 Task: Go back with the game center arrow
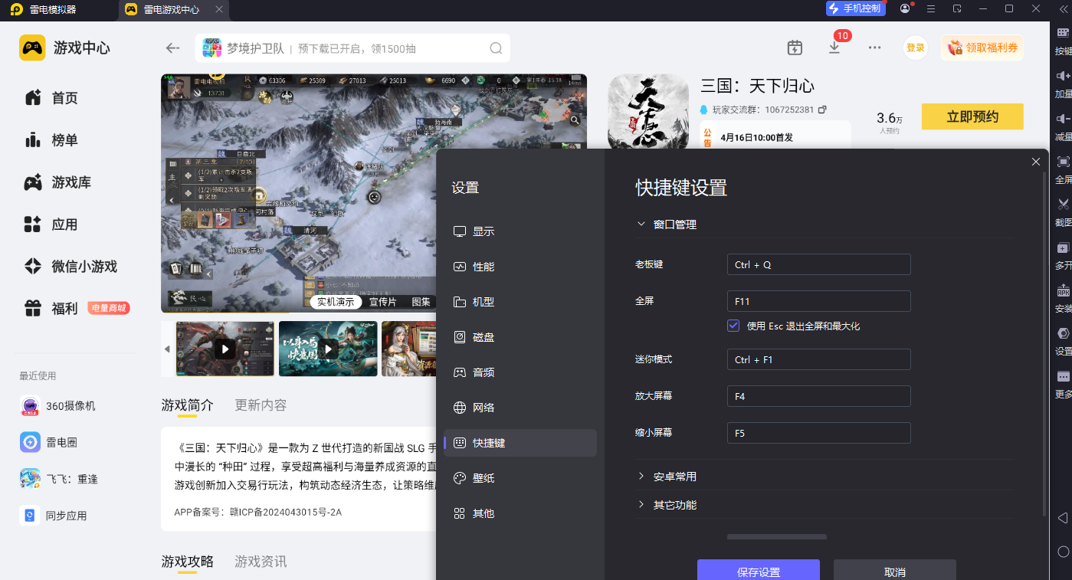[172, 48]
